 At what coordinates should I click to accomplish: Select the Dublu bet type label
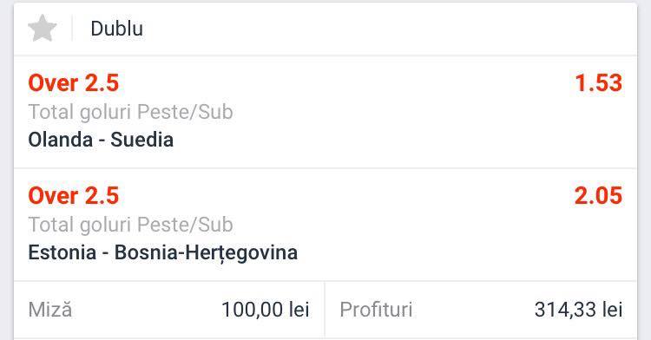pos(116,29)
